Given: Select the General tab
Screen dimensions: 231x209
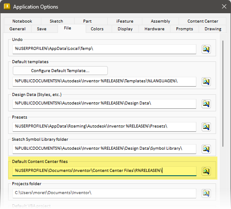Looking at the screenshot, I should tap(17, 29).
